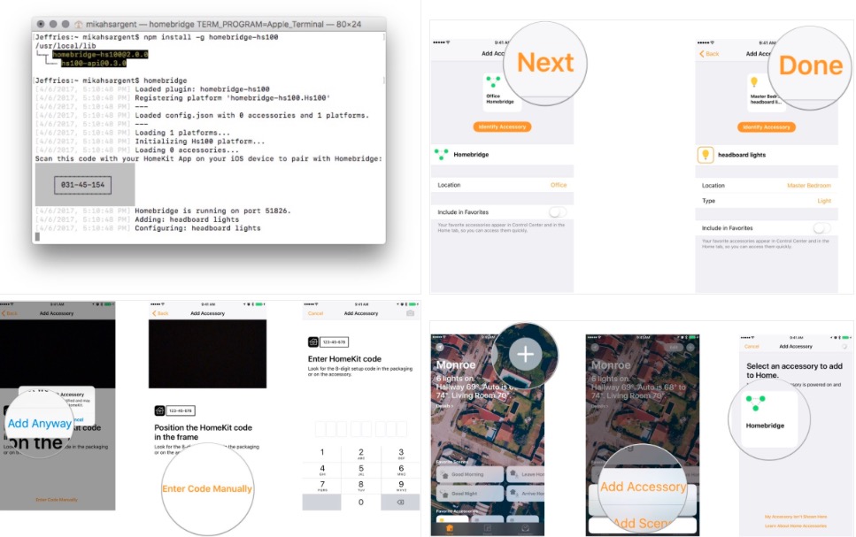Open Learn About Home Accessories link
Image resolution: width=856 pixels, height=537 pixels.
tap(796, 526)
